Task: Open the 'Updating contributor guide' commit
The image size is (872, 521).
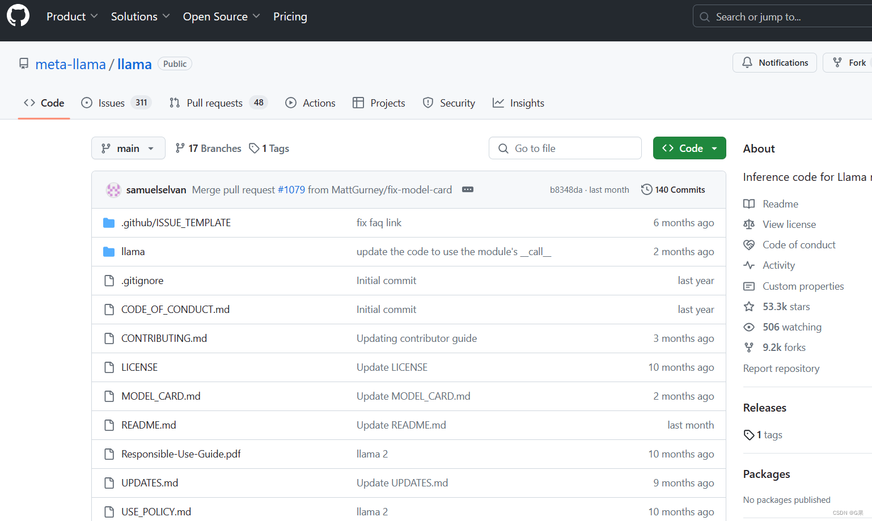Action: coord(417,338)
